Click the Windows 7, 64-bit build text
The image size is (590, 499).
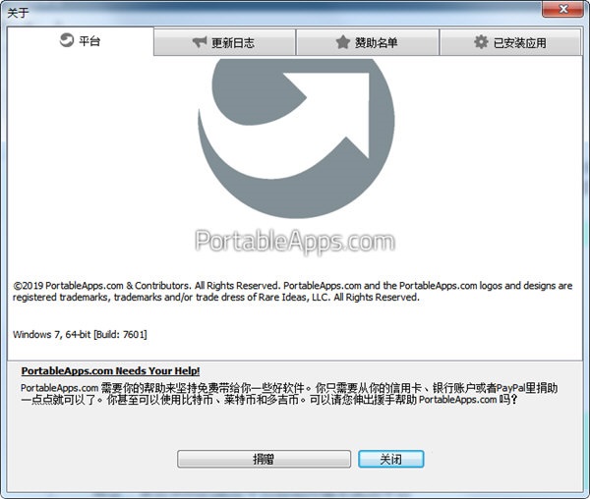(x=80, y=334)
